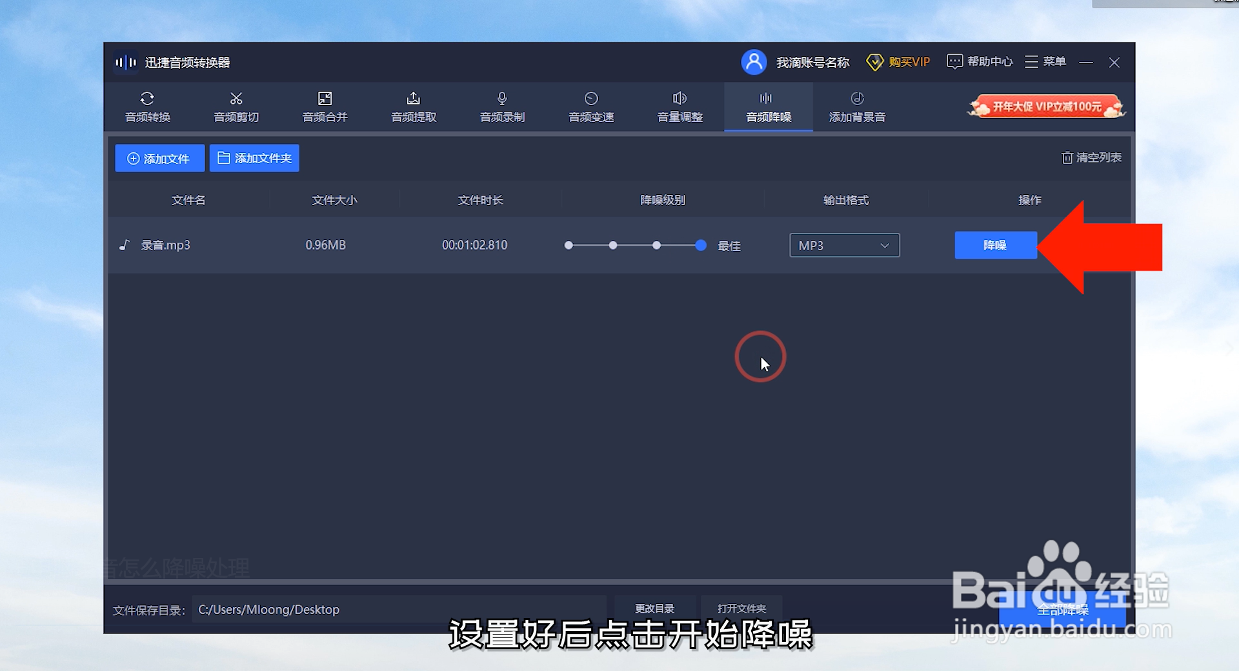Switch to the 音量调整 volume tab
The width and height of the screenshot is (1239, 671).
tap(680, 107)
